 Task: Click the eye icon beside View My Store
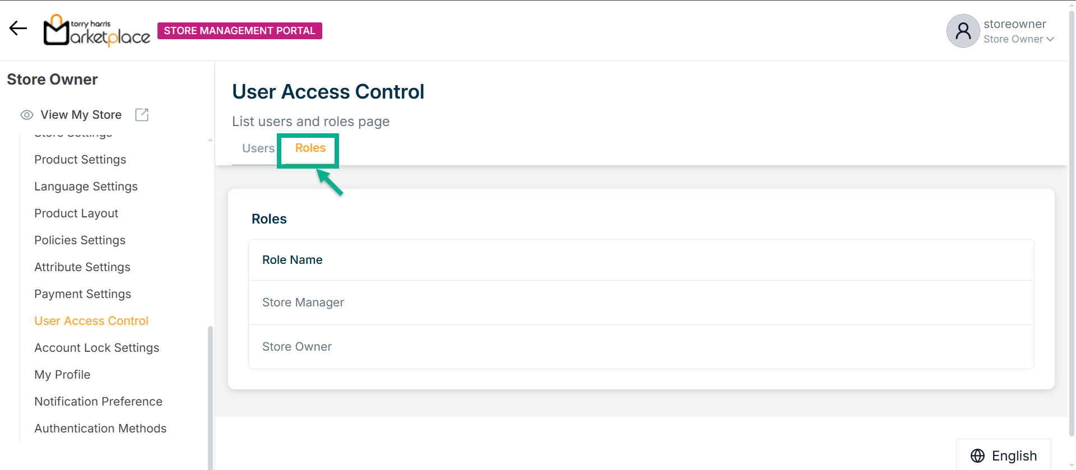coord(27,115)
